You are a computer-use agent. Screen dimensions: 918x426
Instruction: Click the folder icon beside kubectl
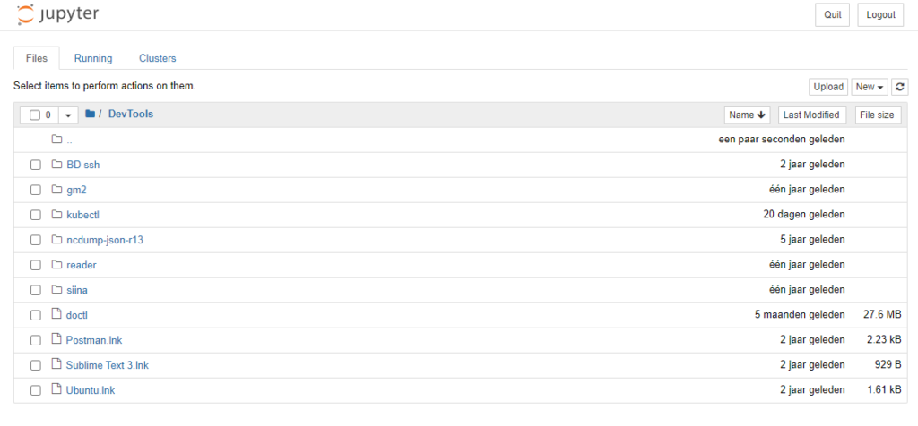click(56, 215)
